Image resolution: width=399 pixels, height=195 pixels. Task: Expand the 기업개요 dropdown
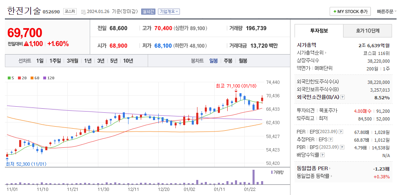coord(169,12)
